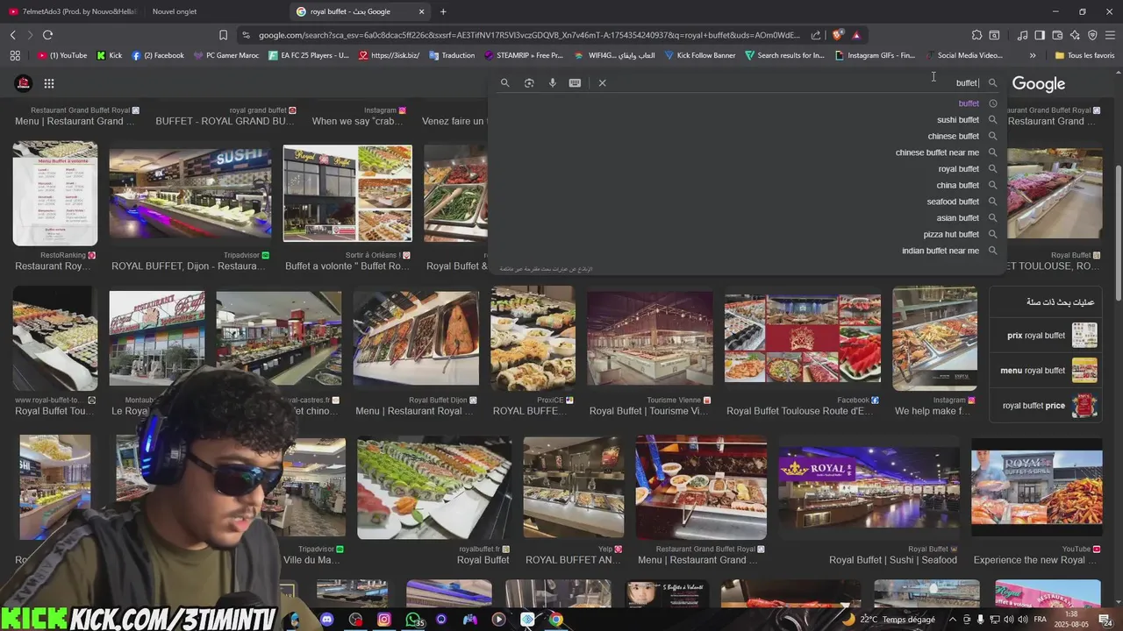
Task: Open the notification center in the system tray
Action: (1105, 620)
